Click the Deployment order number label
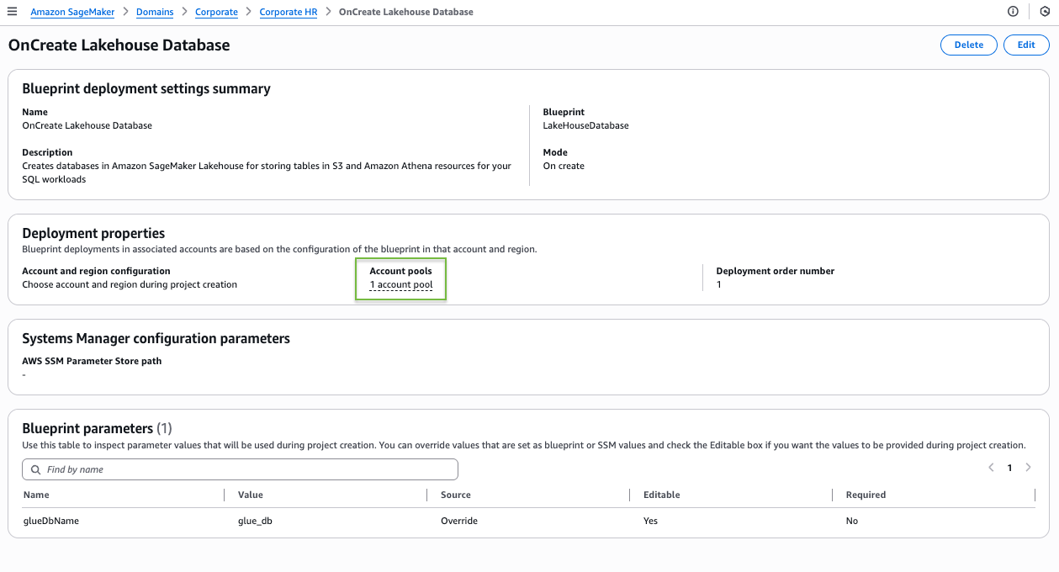Image resolution: width=1059 pixels, height=572 pixels. click(776, 271)
